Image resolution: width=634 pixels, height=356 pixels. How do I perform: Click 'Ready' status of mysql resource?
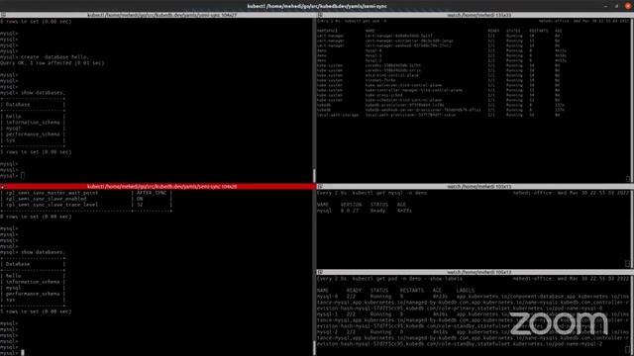pos(378,211)
